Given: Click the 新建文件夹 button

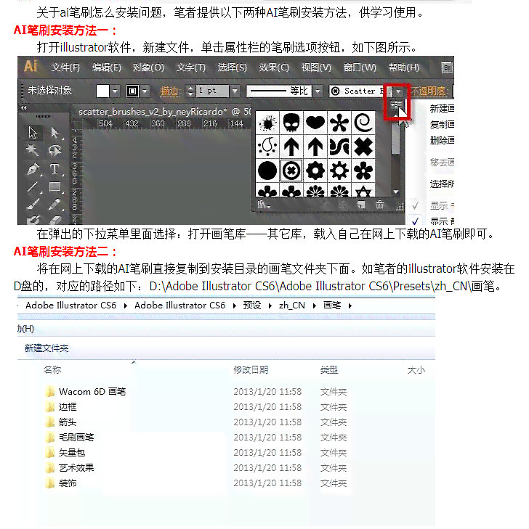Looking at the screenshot, I should point(47,348).
